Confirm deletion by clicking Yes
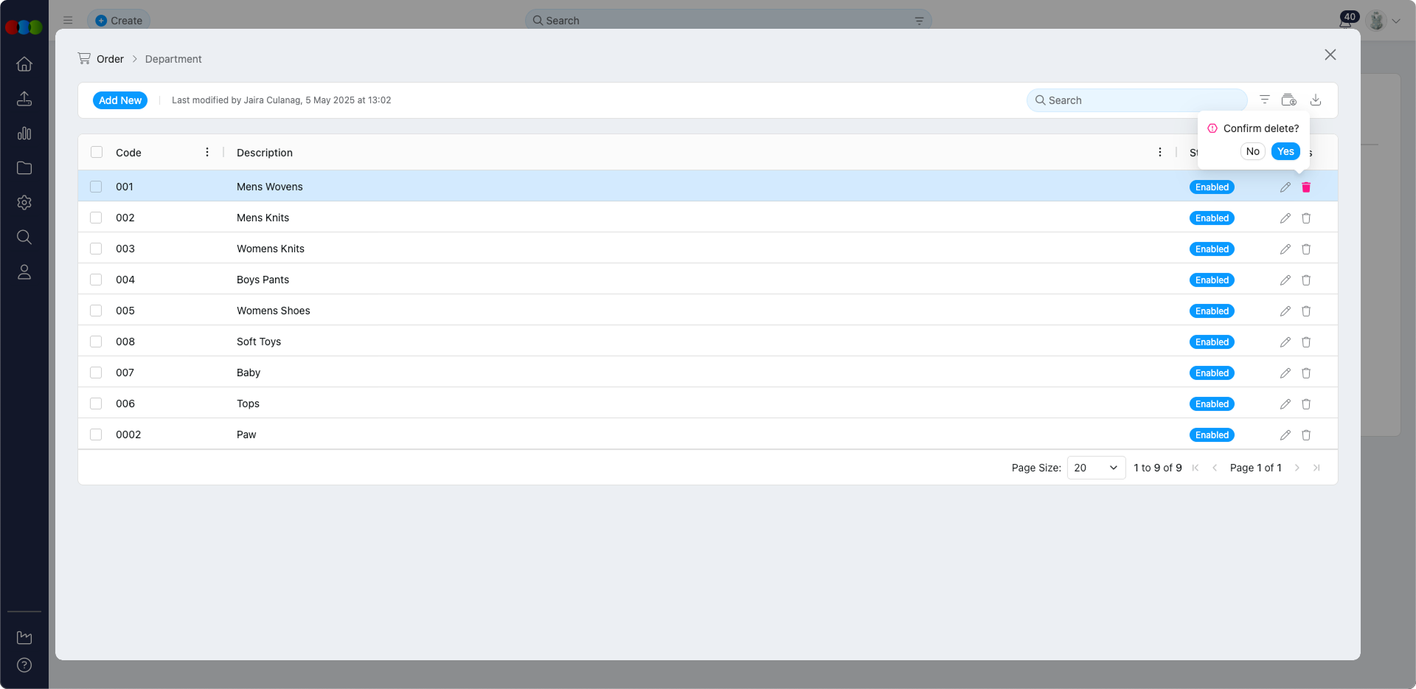 click(1285, 151)
